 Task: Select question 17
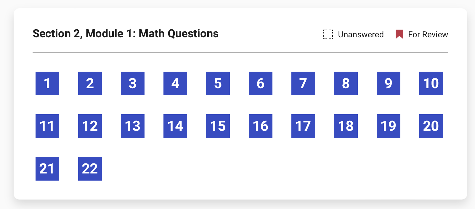tap(303, 126)
